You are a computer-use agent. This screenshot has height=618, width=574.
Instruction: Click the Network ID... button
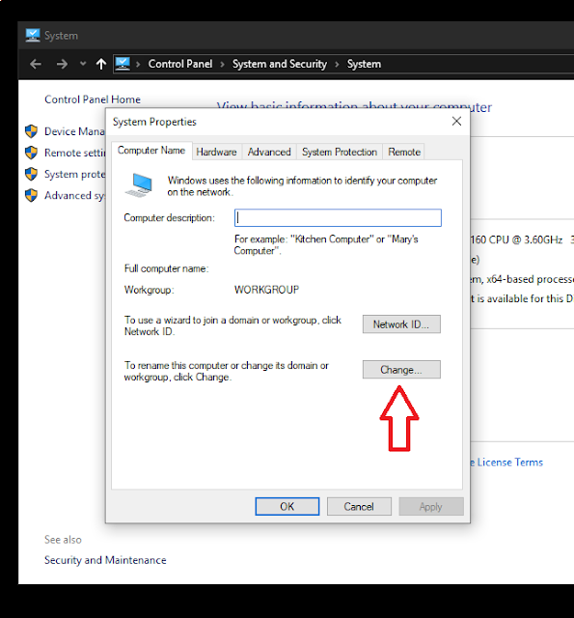[401, 324]
